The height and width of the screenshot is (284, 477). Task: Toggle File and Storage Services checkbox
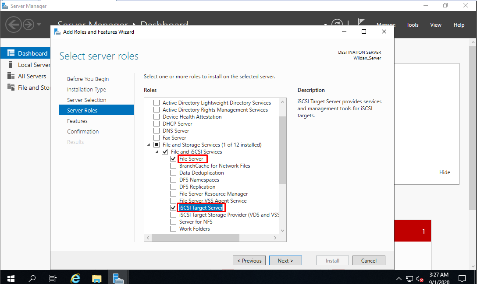(157, 144)
